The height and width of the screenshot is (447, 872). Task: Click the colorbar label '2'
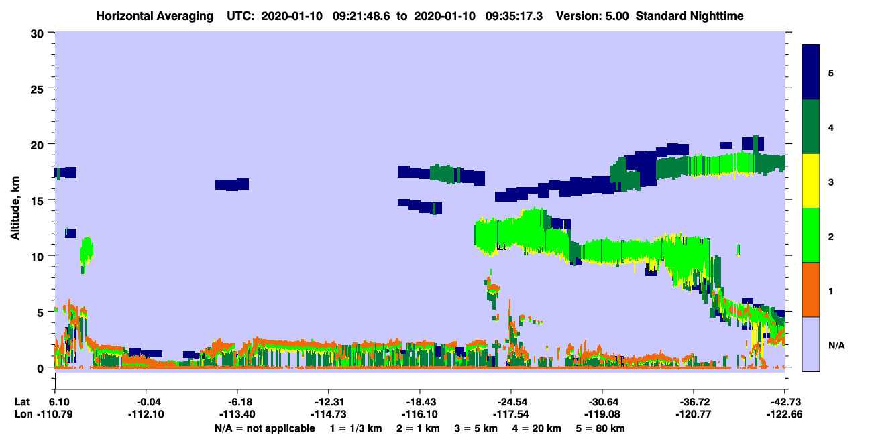point(831,236)
